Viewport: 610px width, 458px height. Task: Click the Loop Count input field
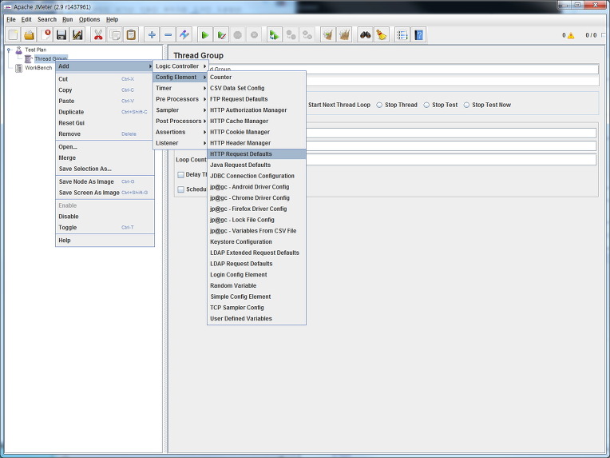[x=451, y=159]
